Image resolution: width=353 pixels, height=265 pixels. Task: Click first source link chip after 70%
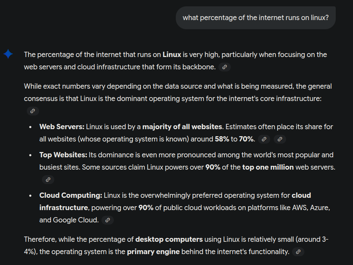(x=264, y=139)
